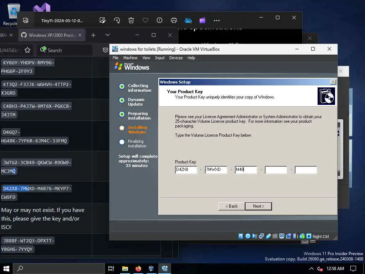Click the keyboard capture arrow indicator
The width and height of the screenshot is (365, 274).
[x=309, y=236]
